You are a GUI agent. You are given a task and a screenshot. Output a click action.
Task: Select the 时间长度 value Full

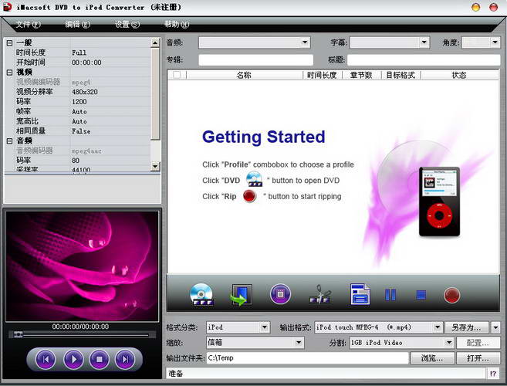(x=79, y=52)
